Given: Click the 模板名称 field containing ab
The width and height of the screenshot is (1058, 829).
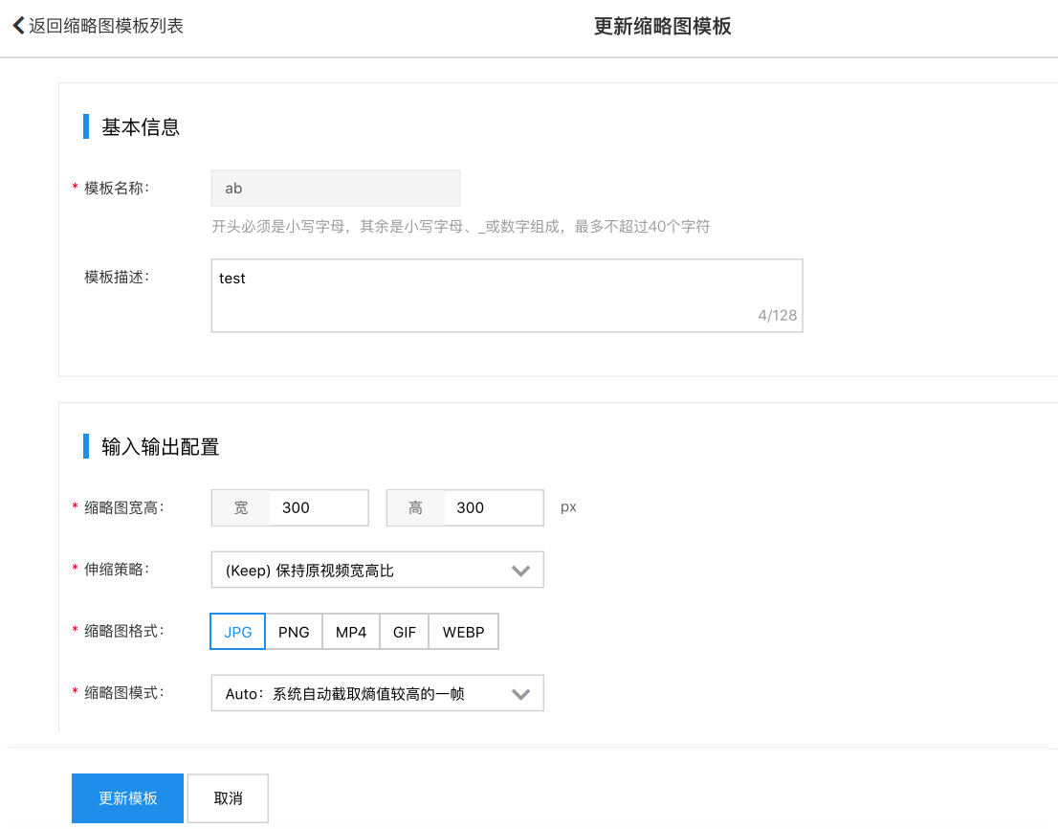Looking at the screenshot, I should [335, 189].
